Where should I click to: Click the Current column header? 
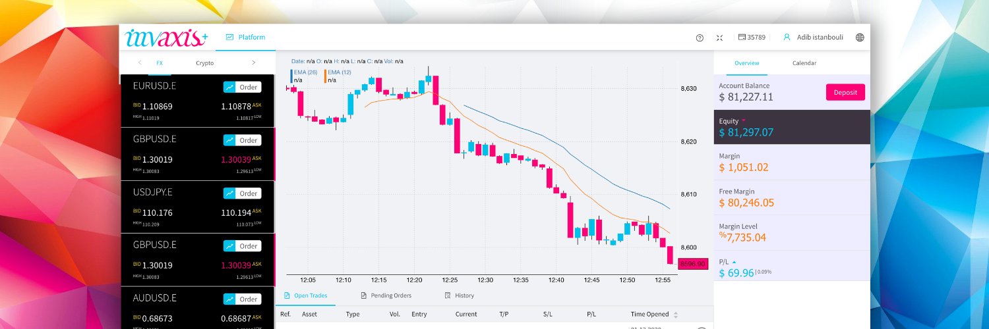(466, 315)
